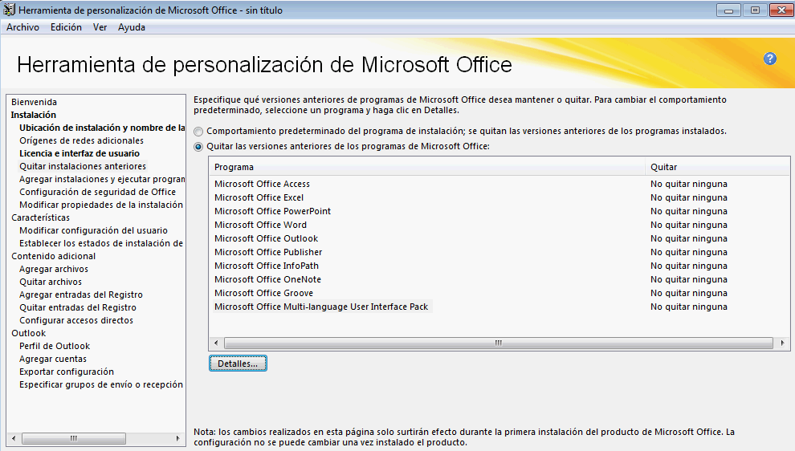Click the Bienvenida navigation item
This screenshot has height=451, width=795.
point(34,102)
